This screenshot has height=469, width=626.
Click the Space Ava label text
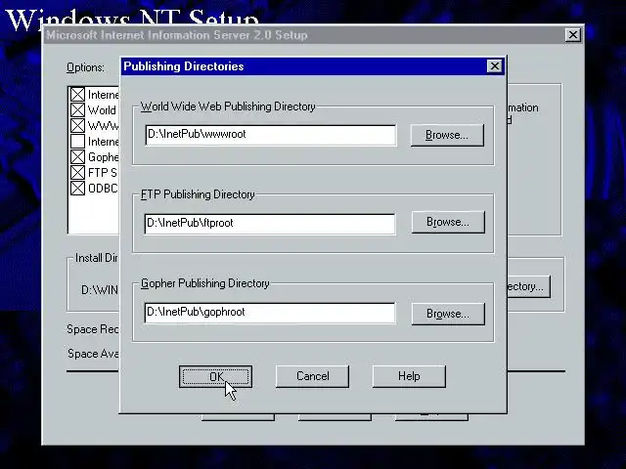[x=93, y=354]
